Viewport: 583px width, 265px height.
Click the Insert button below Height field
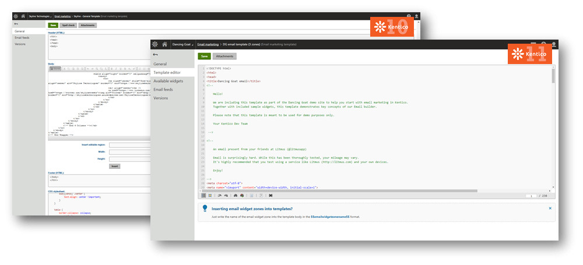point(114,166)
